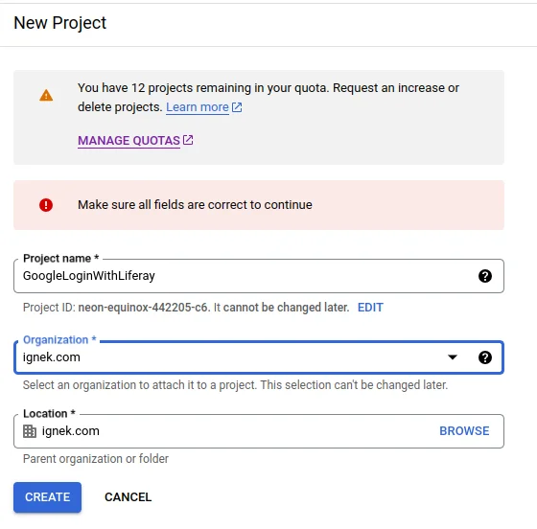Click the neon-equinox-442205-c6 Project ID text

click(143, 308)
